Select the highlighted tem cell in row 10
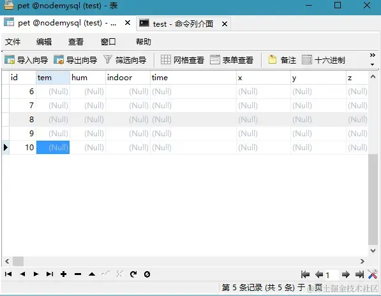Image resolution: width=381 pixels, height=296 pixels. [x=53, y=148]
